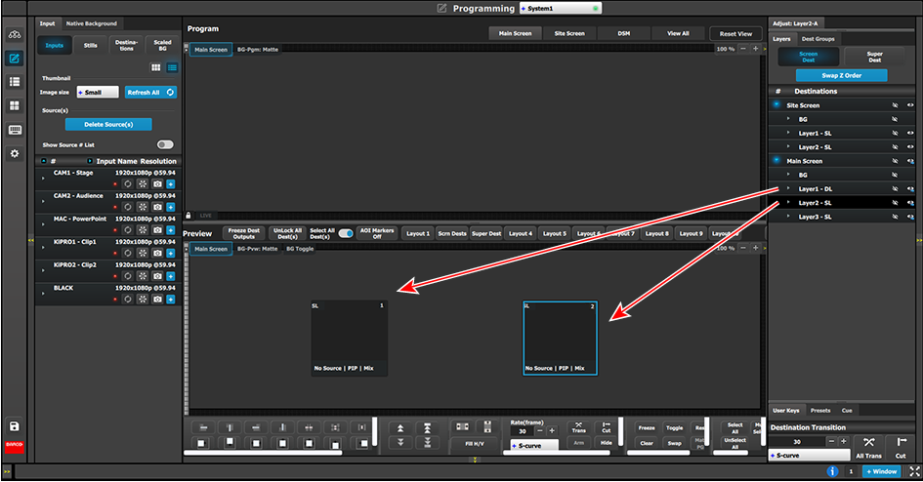Toggle eye visibility for Main Screen destination
This screenshot has height=482, width=923.
click(x=910, y=161)
